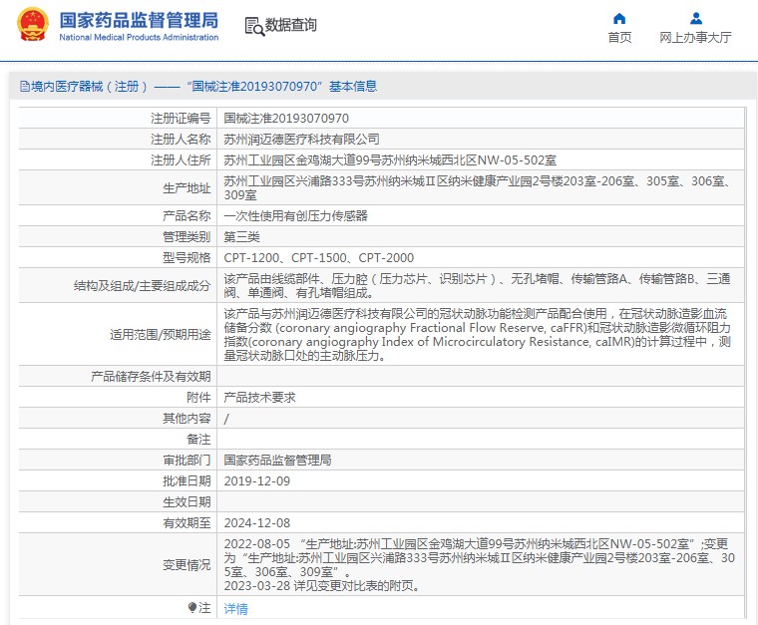758x625 pixels.
Task: Click National Medical Products Administration subtitle
Action: pyautogui.click(x=139, y=37)
